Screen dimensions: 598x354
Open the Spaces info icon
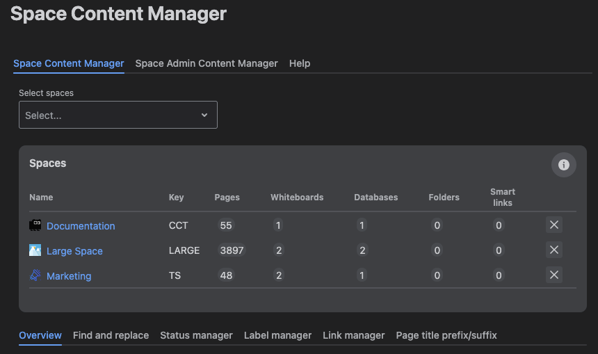(563, 165)
